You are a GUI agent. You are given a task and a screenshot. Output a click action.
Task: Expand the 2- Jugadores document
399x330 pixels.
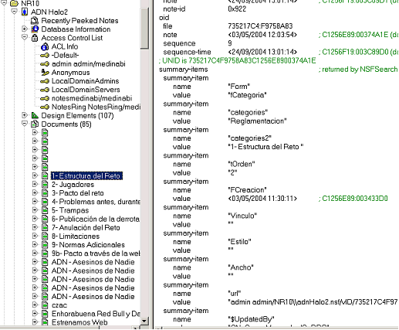tap(35, 184)
